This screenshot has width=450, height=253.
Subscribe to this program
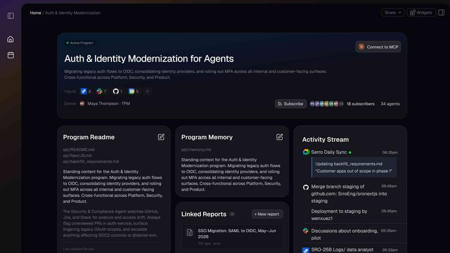coord(290,104)
